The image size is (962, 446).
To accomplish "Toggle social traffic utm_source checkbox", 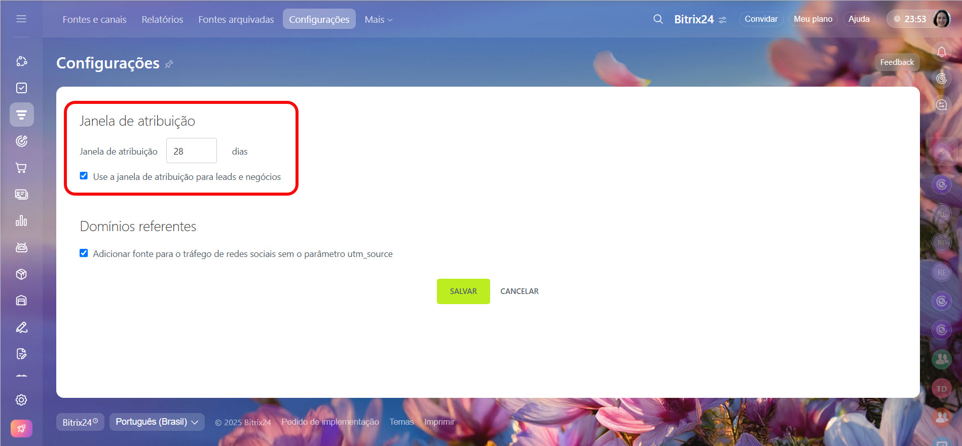I will [84, 253].
